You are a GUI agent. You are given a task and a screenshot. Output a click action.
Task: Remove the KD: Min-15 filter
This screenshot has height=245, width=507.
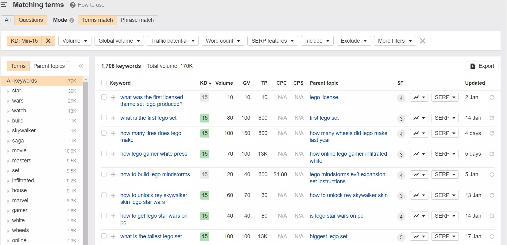48,41
